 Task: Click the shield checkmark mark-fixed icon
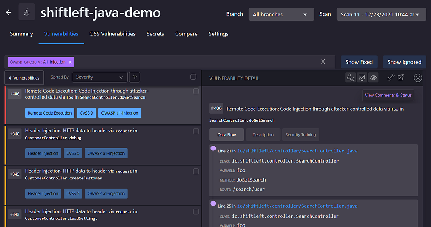[x=362, y=77]
